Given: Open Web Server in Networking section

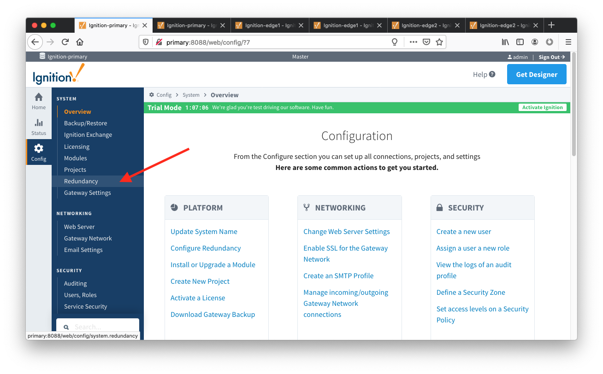Looking at the screenshot, I should point(79,227).
